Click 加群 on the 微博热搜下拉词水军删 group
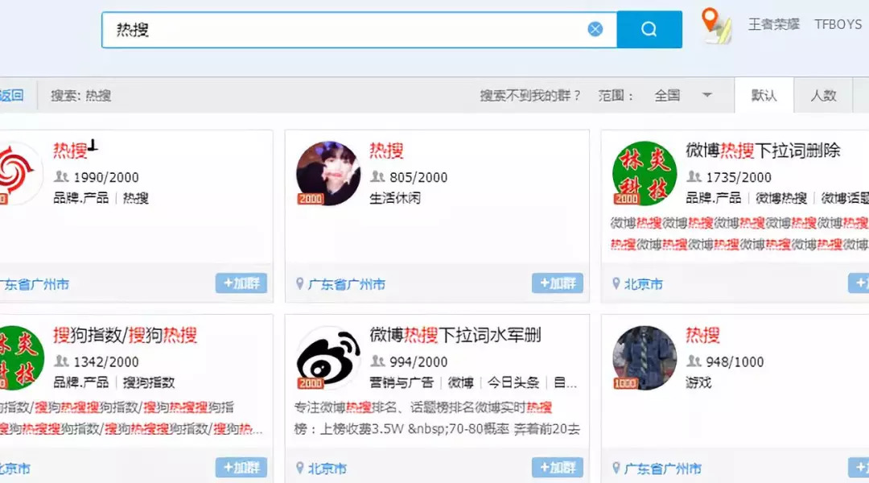 pyautogui.click(x=557, y=468)
